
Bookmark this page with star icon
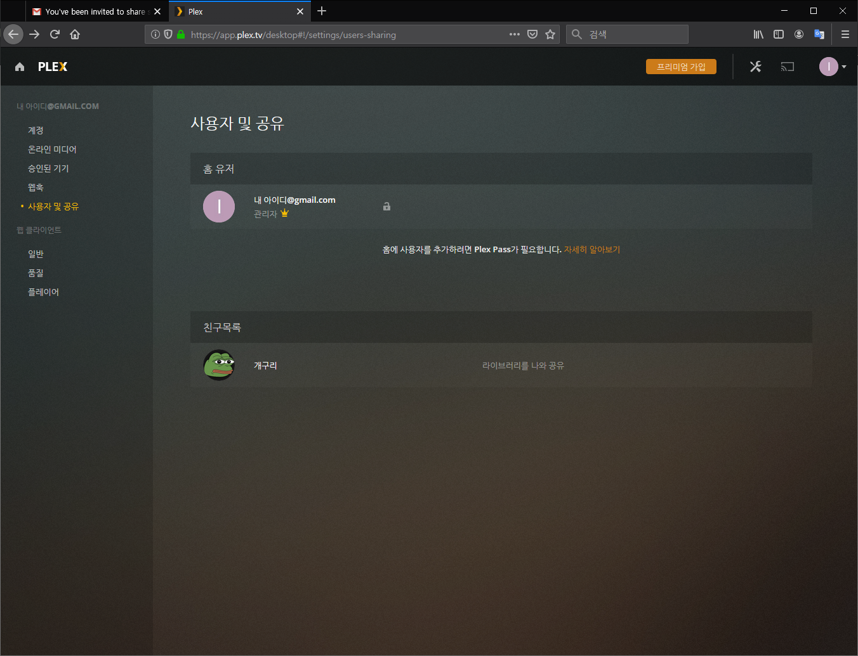(x=550, y=34)
